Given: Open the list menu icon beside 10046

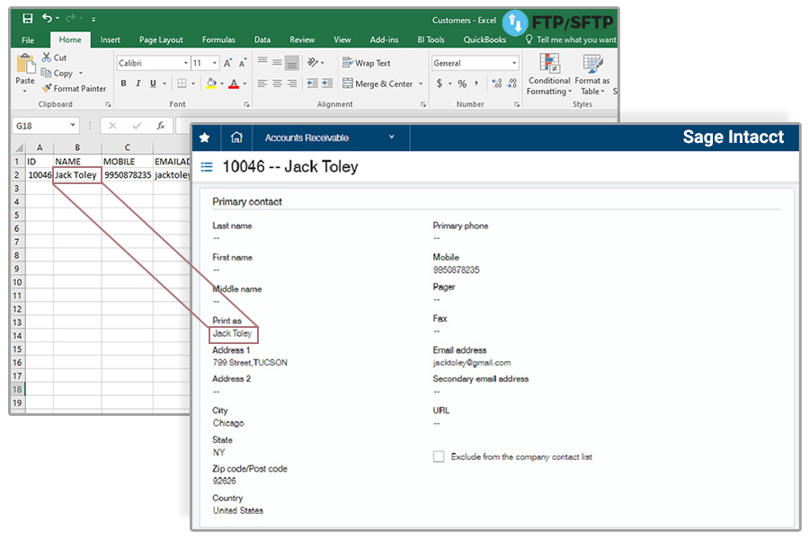Looking at the screenshot, I should [207, 167].
